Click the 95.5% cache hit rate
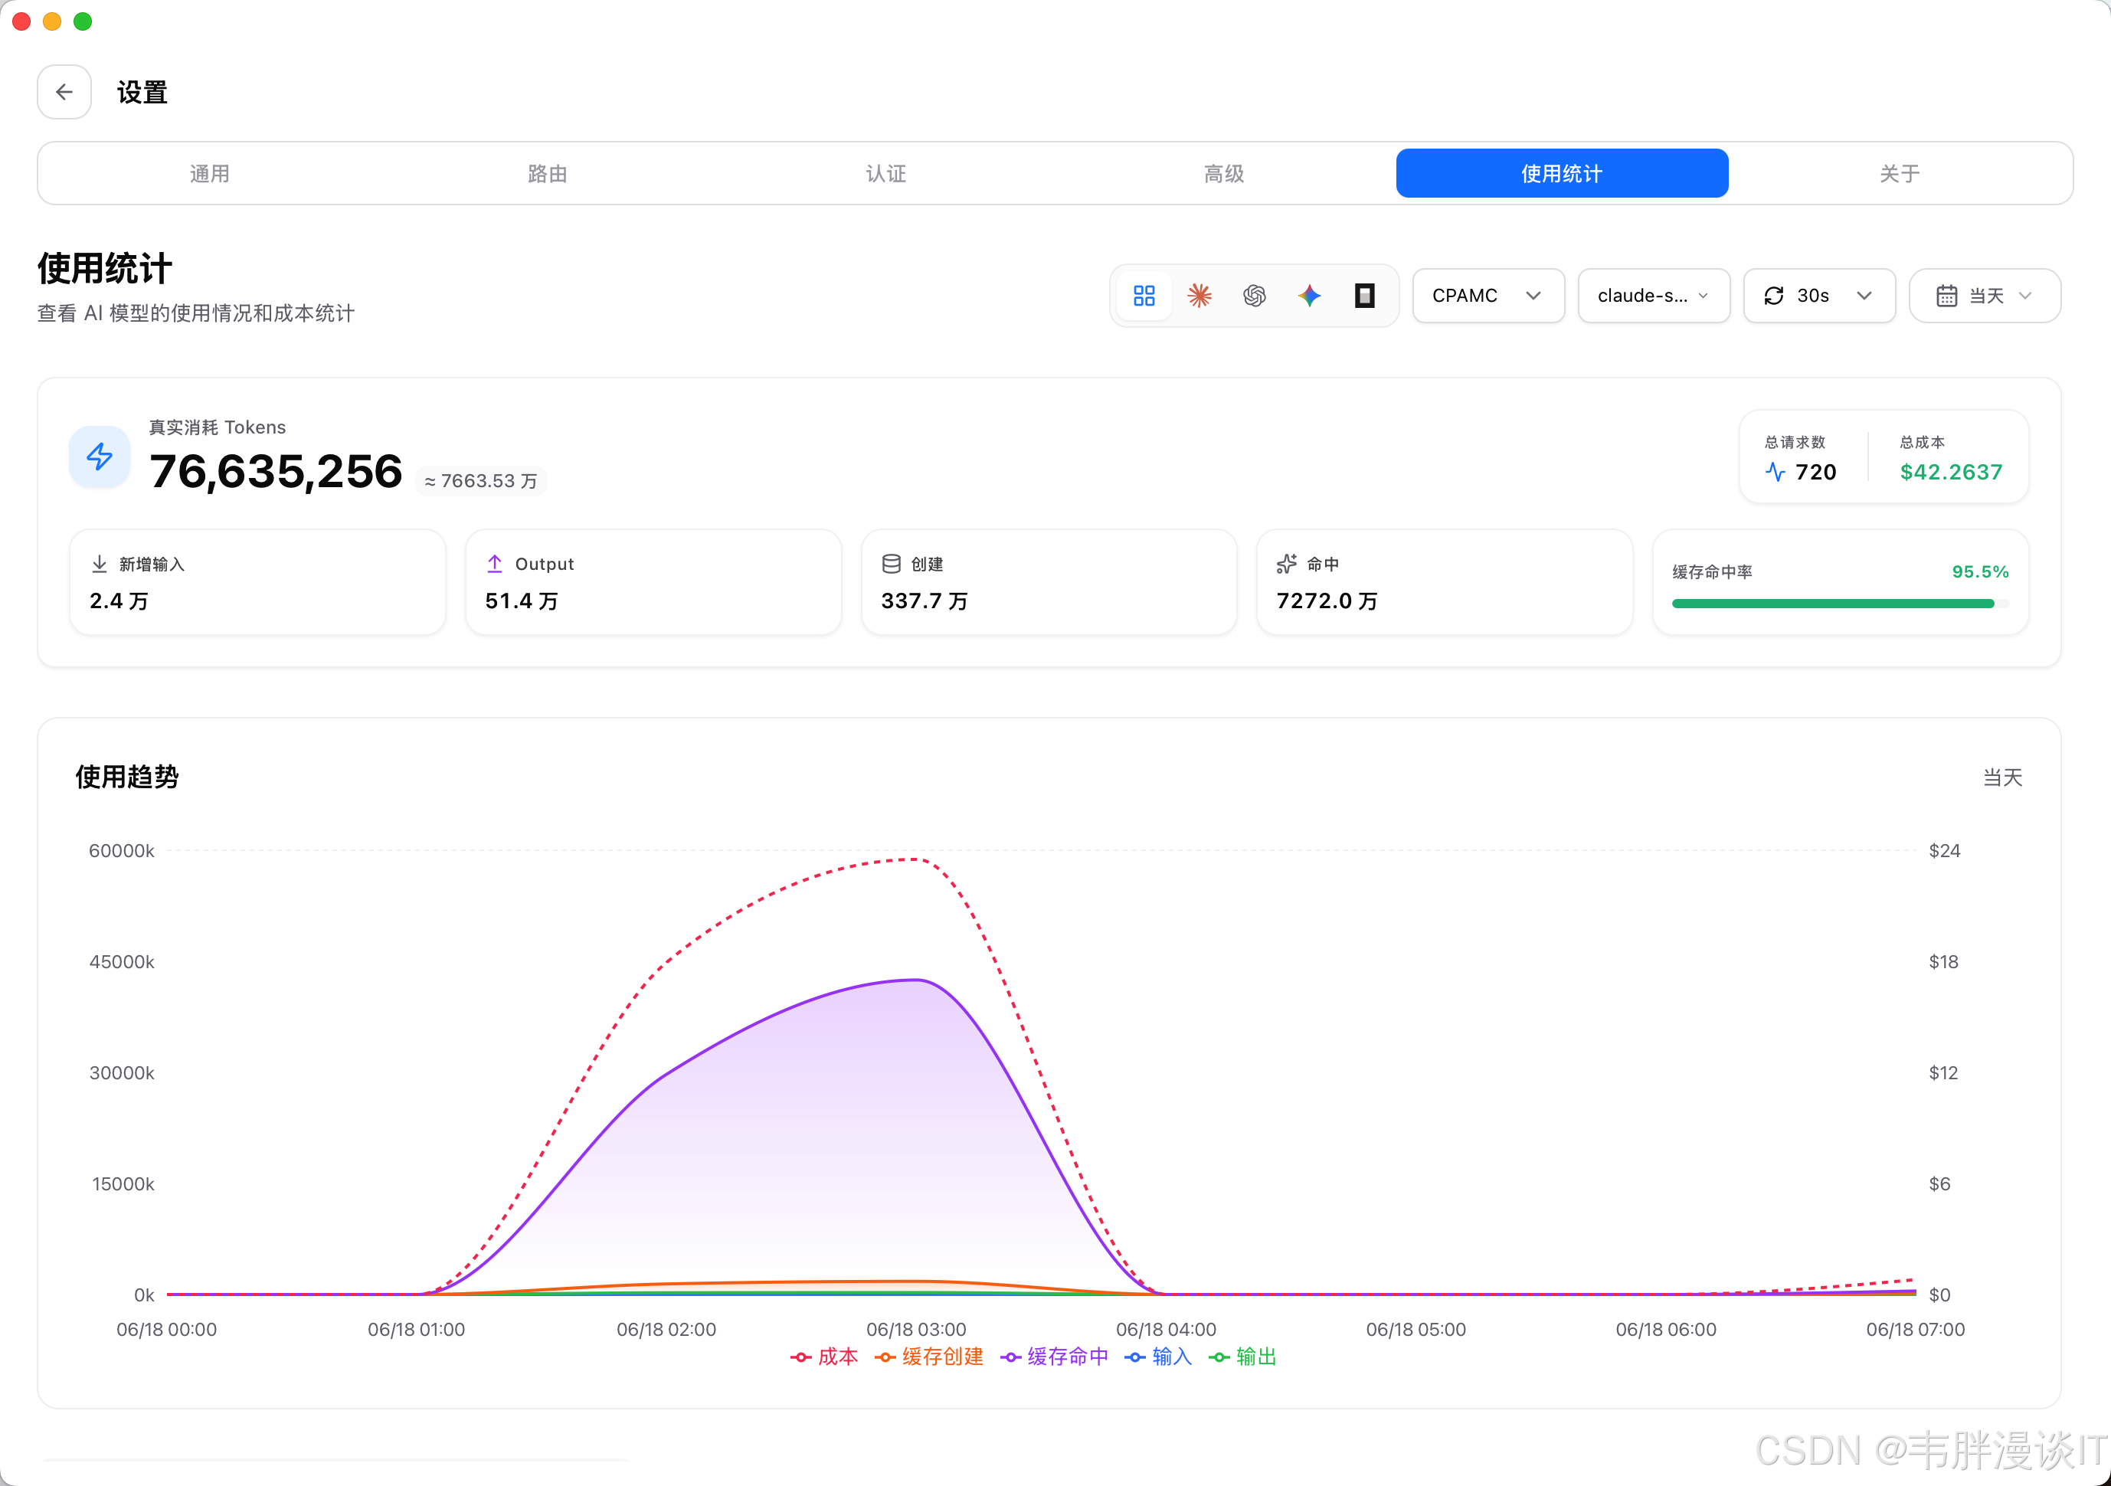The height and width of the screenshot is (1486, 2111). coord(1981,572)
